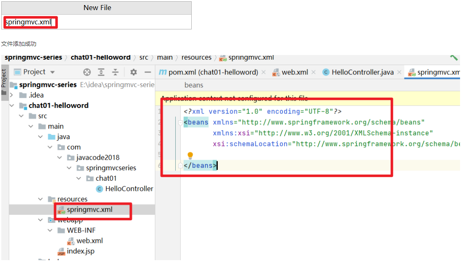The image size is (463, 261).
Task: Select index.jsp in the project tree
Action: click(x=80, y=251)
